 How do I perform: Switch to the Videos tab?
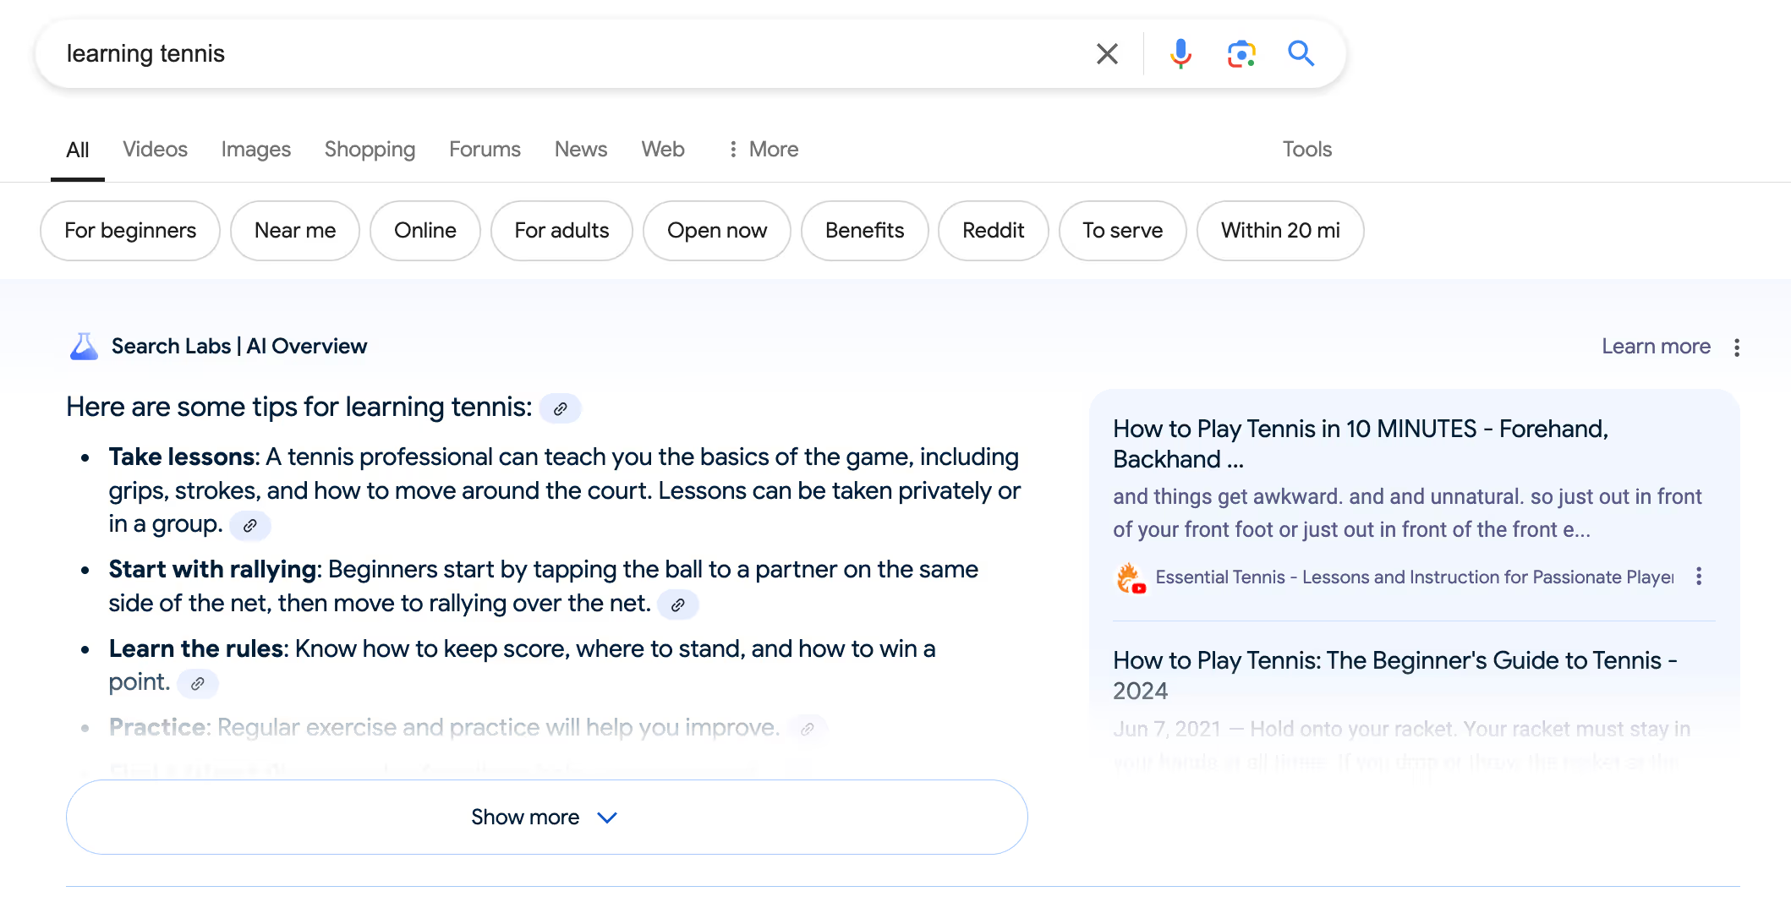156,150
